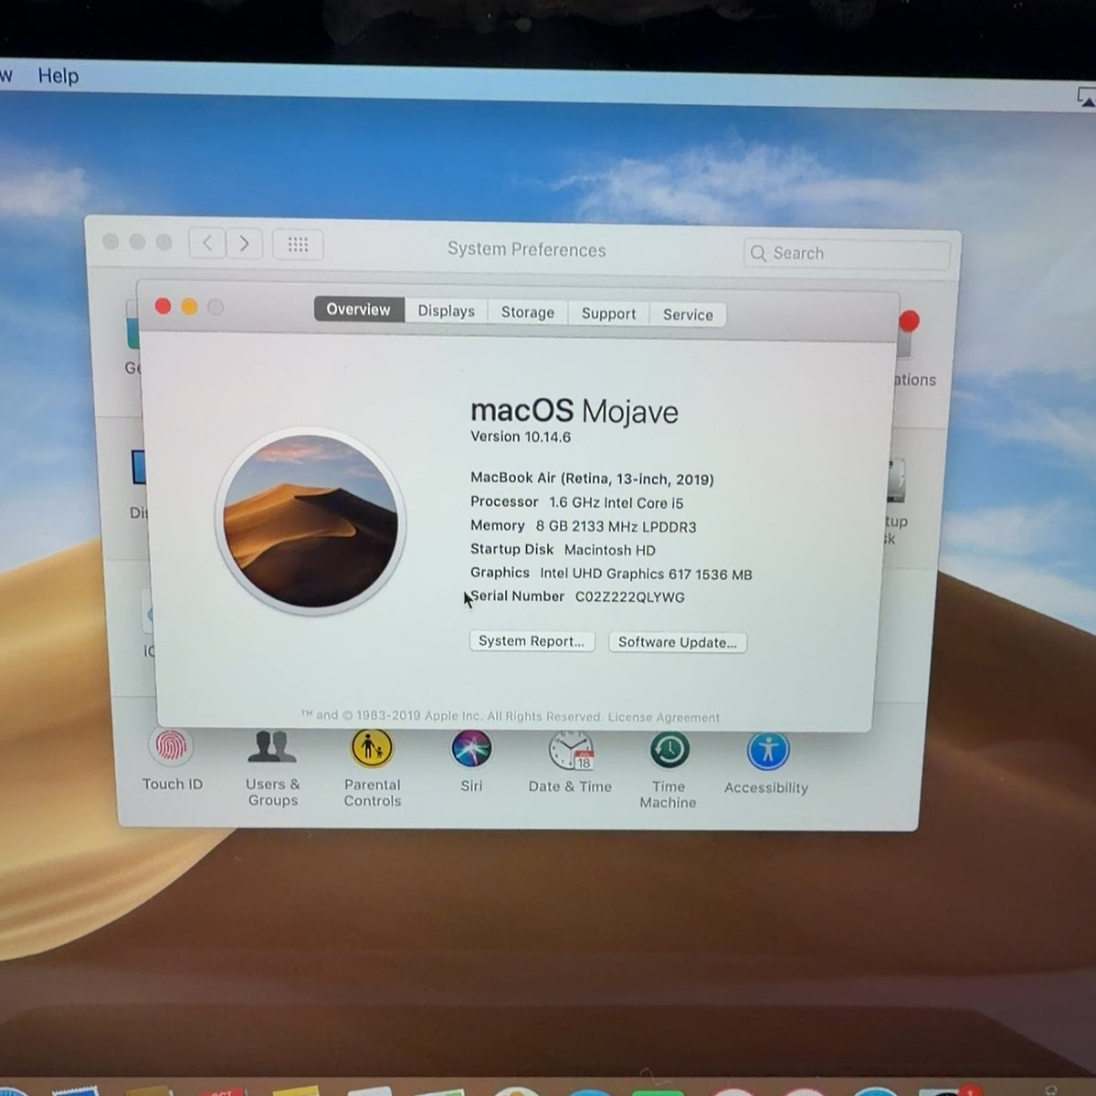Viewport: 1096px width, 1096px height.
Task: Open Accessibility preferences
Action: [768, 752]
